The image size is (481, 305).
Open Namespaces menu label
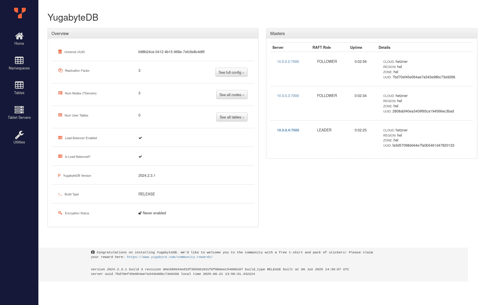point(19,68)
